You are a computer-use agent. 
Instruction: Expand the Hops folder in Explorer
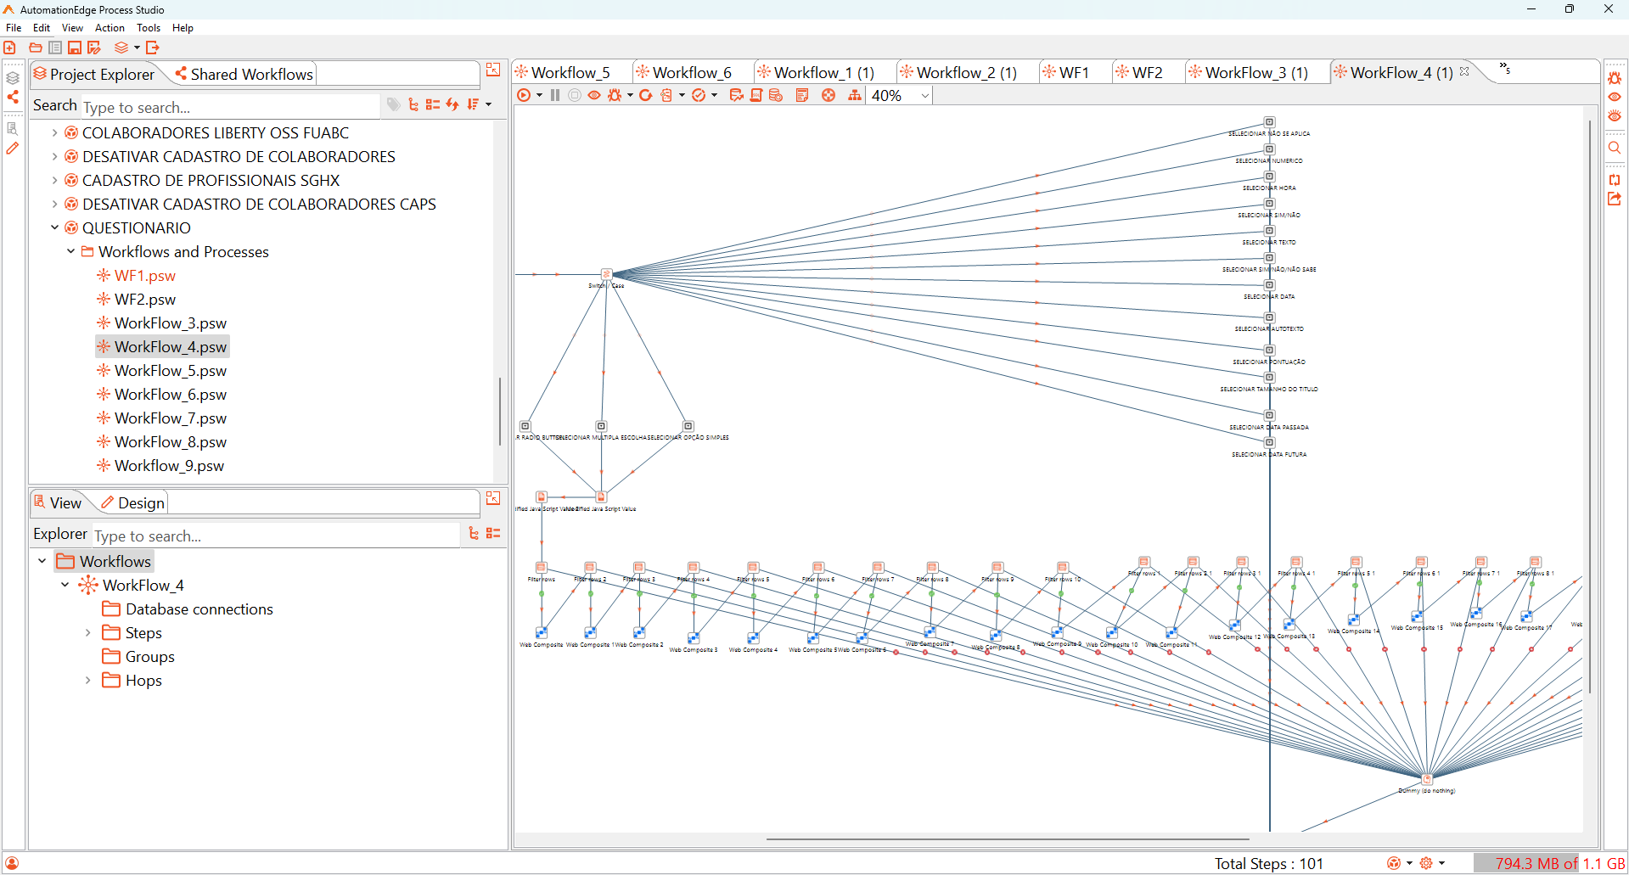(x=88, y=680)
